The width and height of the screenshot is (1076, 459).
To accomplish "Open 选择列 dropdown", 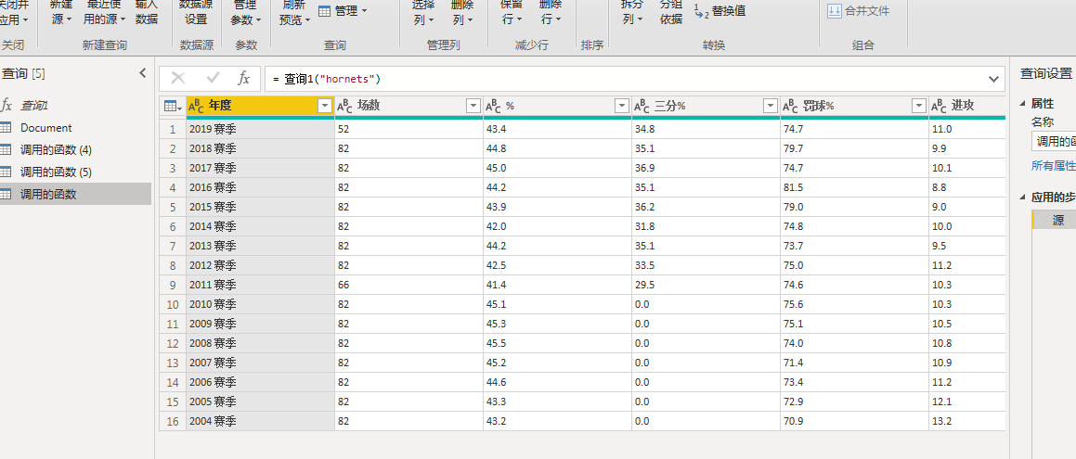I will pyautogui.click(x=424, y=12).
